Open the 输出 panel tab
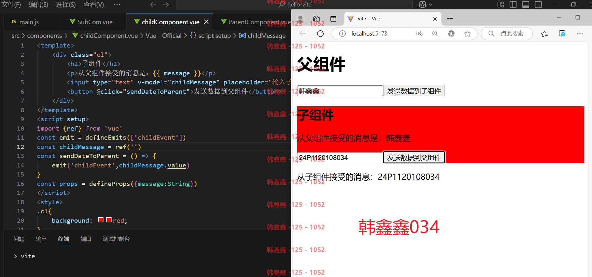Image resolution: width=592 pixels, height=277 pixels. click(x=41, y=239)
